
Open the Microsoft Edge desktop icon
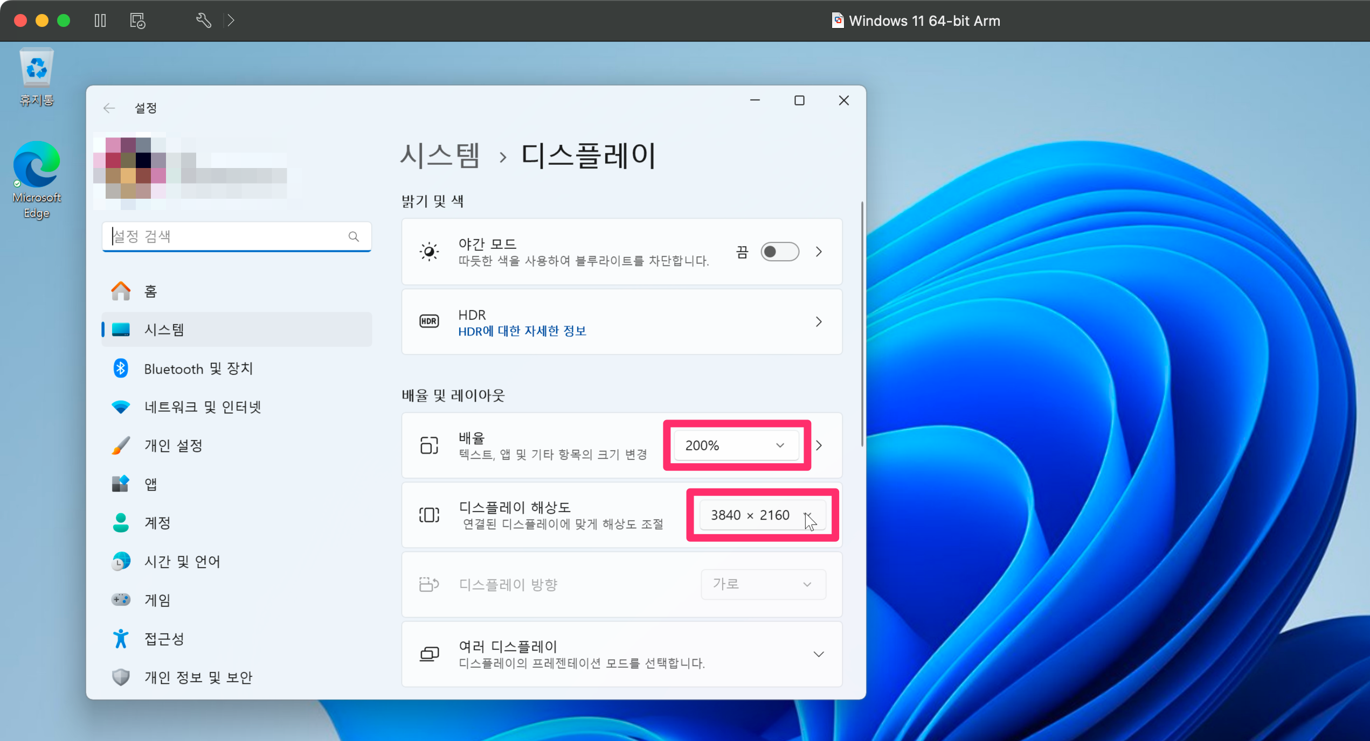37,164
